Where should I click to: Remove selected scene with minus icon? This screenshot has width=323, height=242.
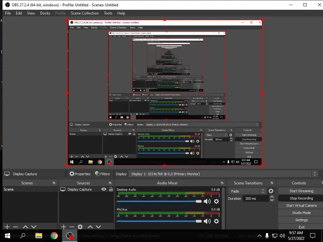pyautogui.click(x=15, y=227)
